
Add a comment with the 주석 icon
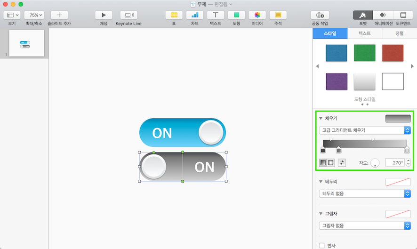point(278,15)
